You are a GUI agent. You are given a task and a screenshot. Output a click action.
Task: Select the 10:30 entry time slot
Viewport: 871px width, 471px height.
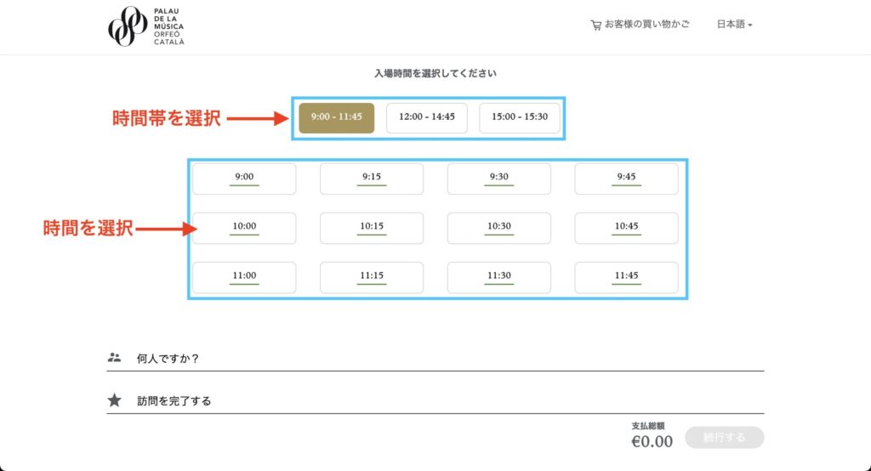click(499, 228)
